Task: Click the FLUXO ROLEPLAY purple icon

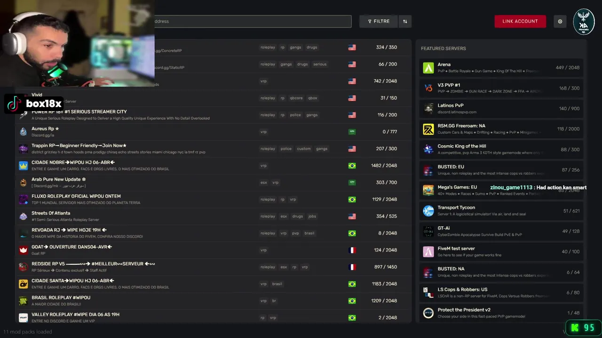Action: [x=23, y=200]
